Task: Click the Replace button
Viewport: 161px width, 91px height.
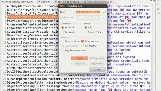Action: tap(79, 63)
